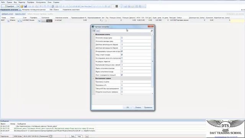Open the Инструменты menu
The image size is (245, 138).
tap(41, 2)
